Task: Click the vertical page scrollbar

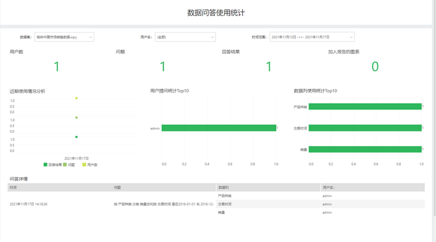Action: 434,108
